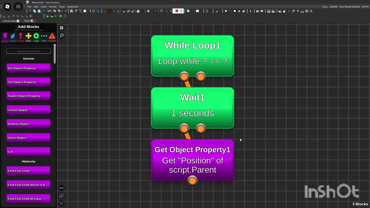Select the Input block category

(13, 37)
